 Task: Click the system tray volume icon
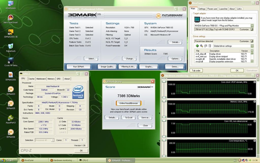246,160
